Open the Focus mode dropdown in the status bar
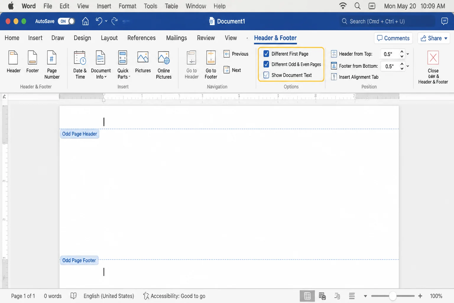This screenshot has width=454, height=303. coord(365,296)
